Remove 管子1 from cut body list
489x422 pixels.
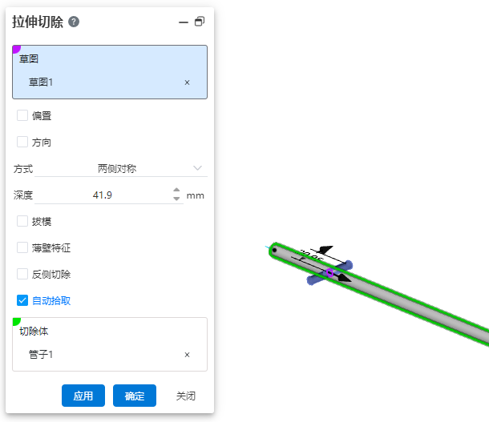coord(187,355)
